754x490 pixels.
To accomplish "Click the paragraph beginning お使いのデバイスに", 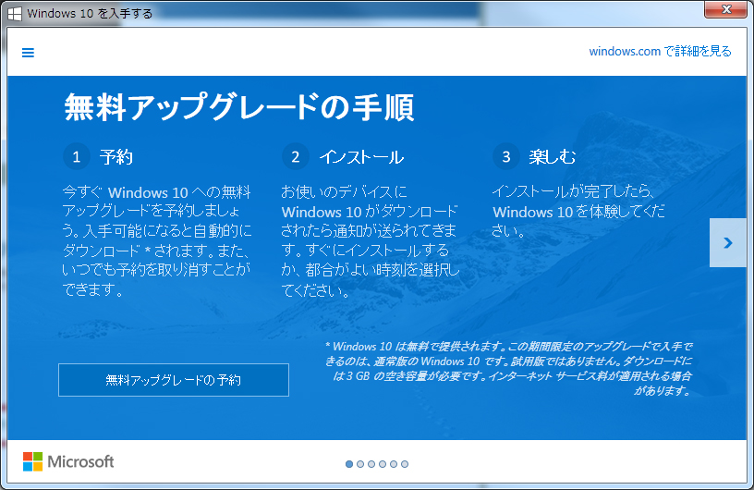I will (371, 240).
